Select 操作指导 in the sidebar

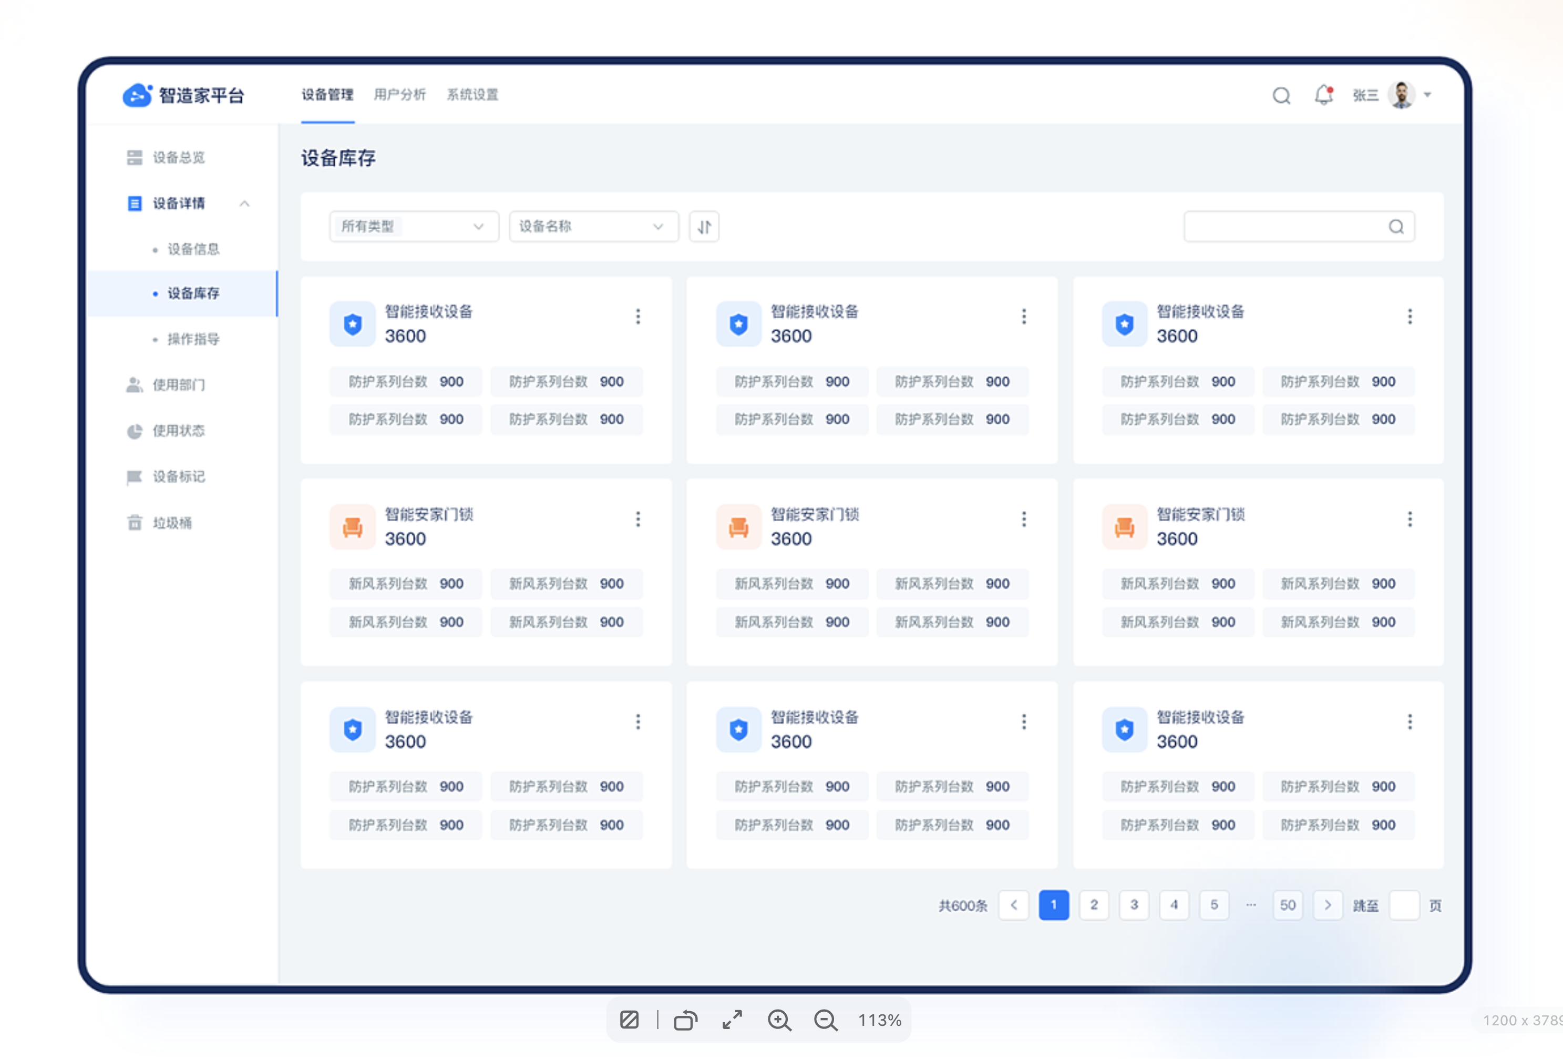pos(193,339)
